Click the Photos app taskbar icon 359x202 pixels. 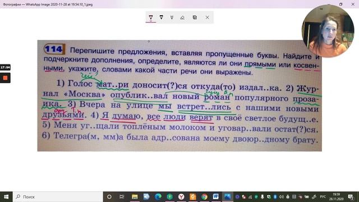[x=228, y=197]
